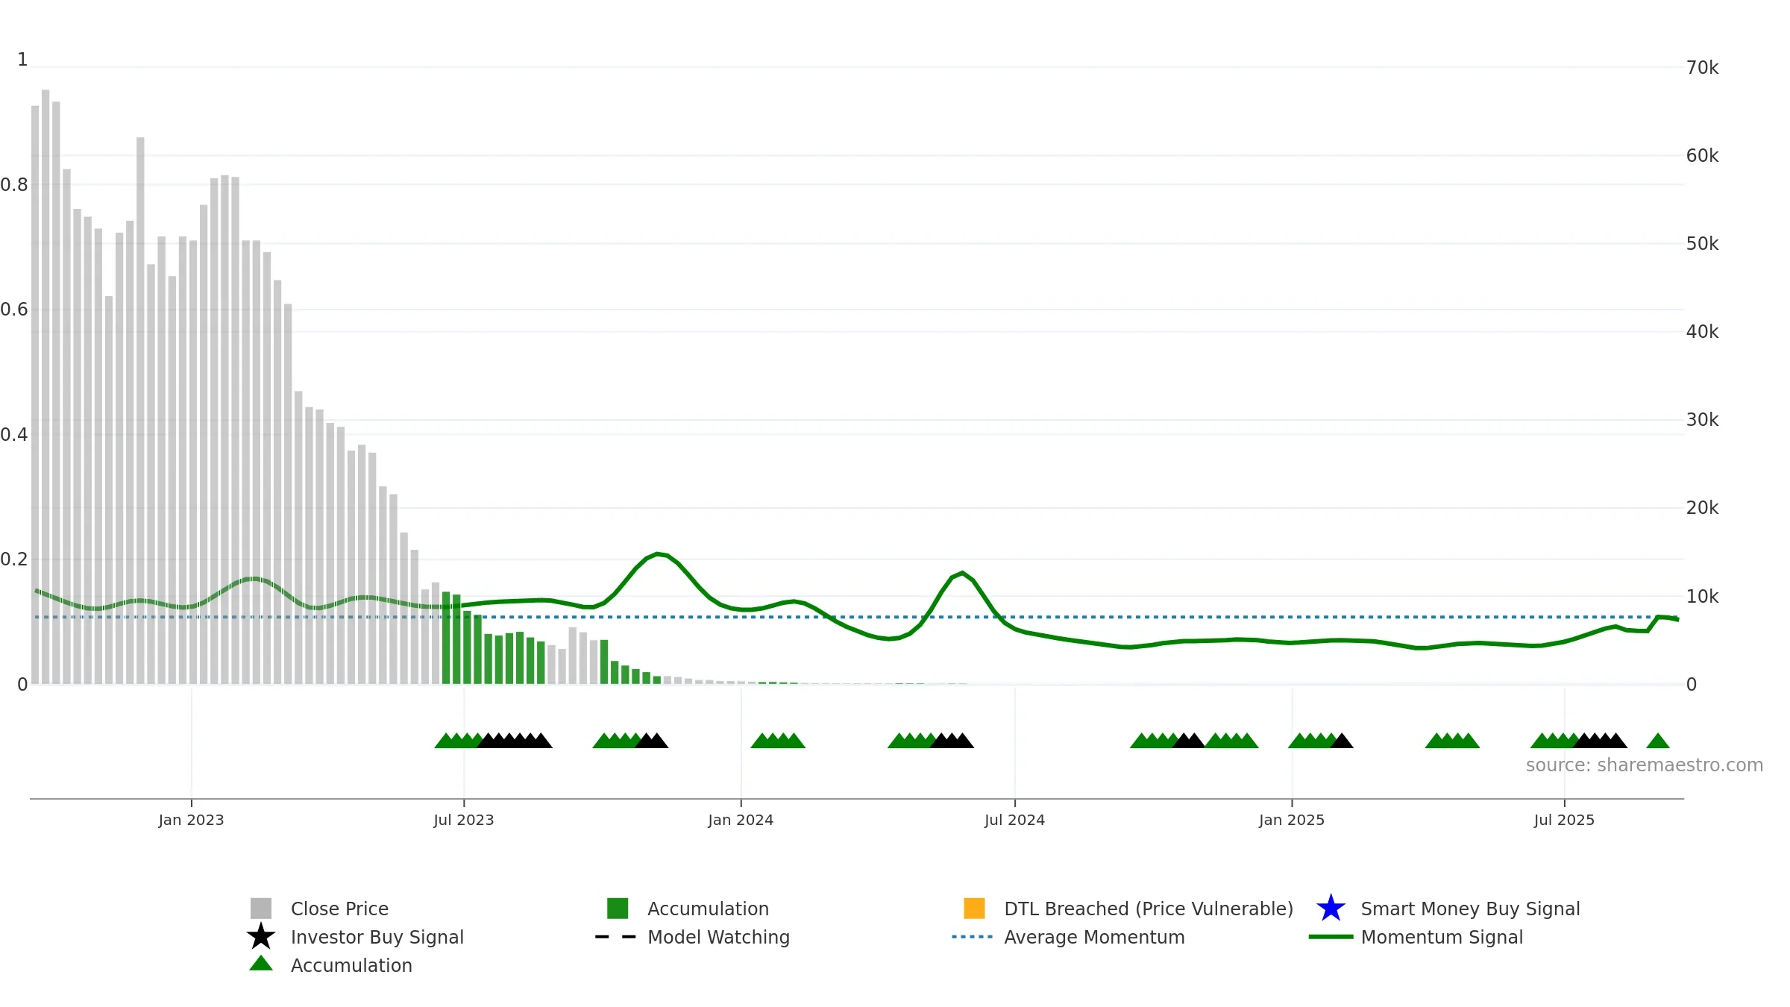Toggle the Close Price legend label
The image size is (1790, 1007).
click(339, 909)
